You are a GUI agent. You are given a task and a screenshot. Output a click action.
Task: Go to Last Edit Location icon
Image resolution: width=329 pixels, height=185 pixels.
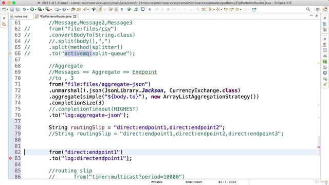pyautogui.click(x=226, y=9)
